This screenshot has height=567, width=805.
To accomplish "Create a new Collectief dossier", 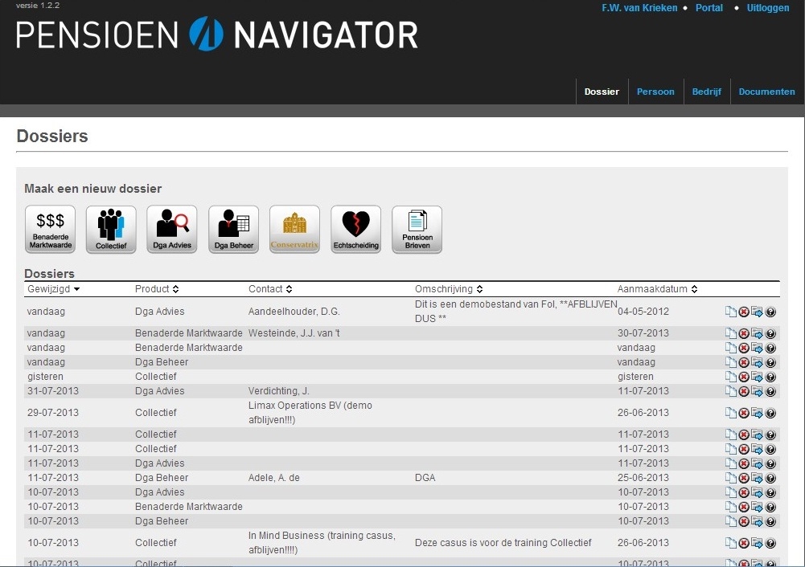I will (111, 229).
